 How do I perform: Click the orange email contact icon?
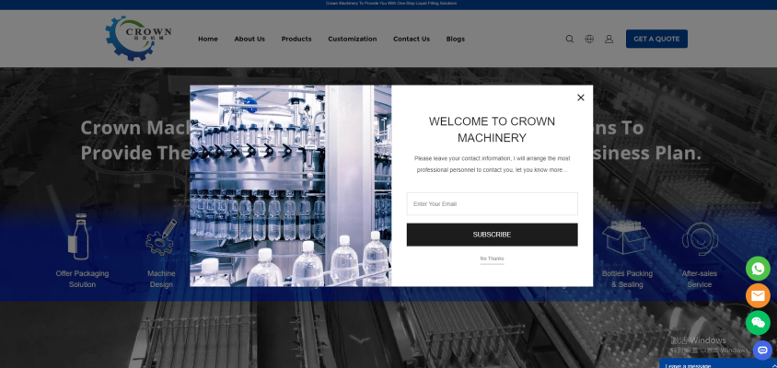(x=758, y=295)
